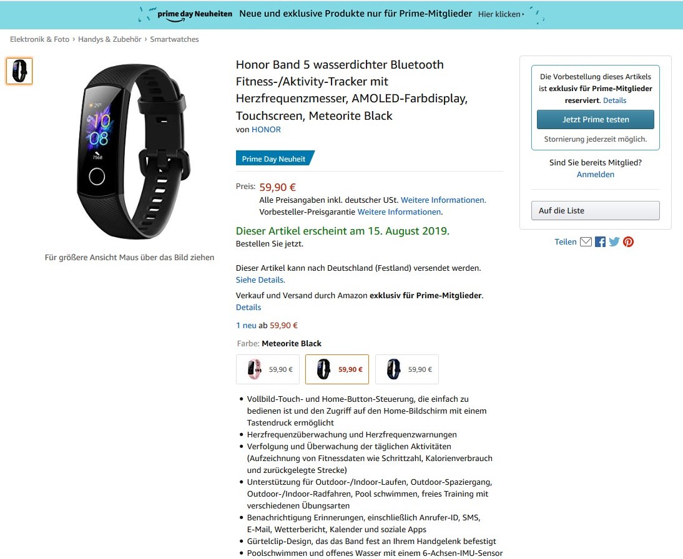This screenshot has width=683, height=559.
Task: Choose the pink color variant swatch
Action: pyautogui.click(x=268, y=369)
